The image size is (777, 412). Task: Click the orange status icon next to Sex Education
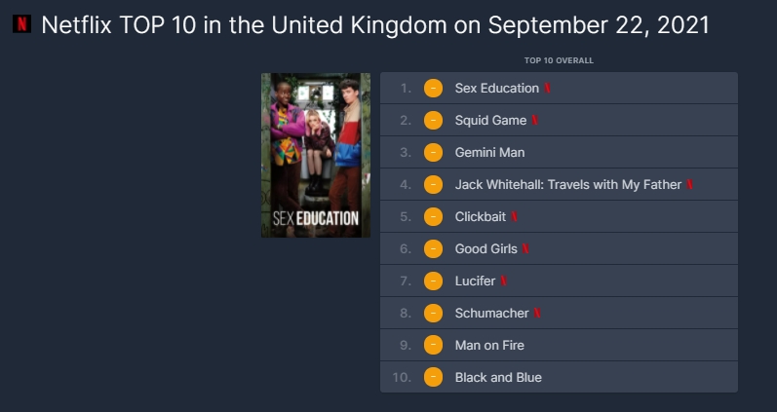[x=433, y=88]
